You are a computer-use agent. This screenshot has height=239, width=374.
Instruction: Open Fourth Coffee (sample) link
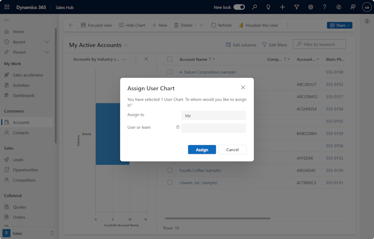(x=200, y=171)
